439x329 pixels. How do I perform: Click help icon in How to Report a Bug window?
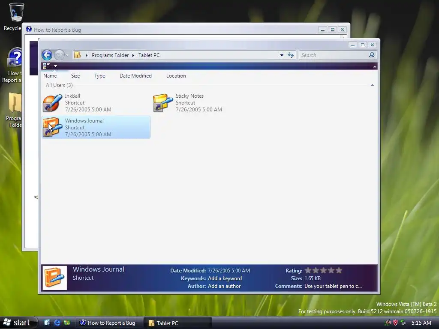29,29
